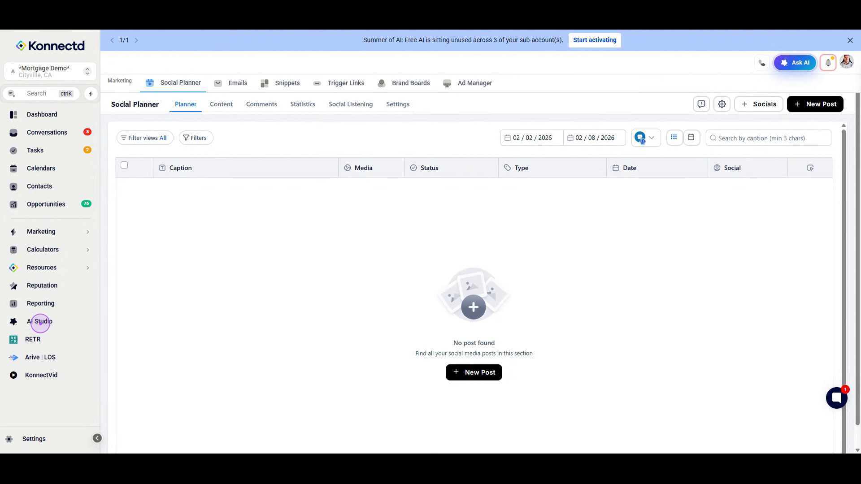Click the Start activating button
Image resolution: width=861 pixels, height=484 pixels.
tap(595, 40)
